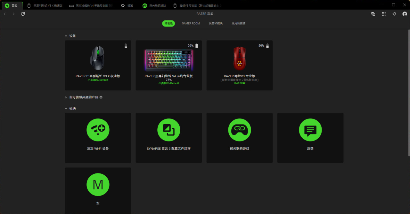410x214 pixels.
Task: Open the apps grid launcher icon
Action: point(384,14)
